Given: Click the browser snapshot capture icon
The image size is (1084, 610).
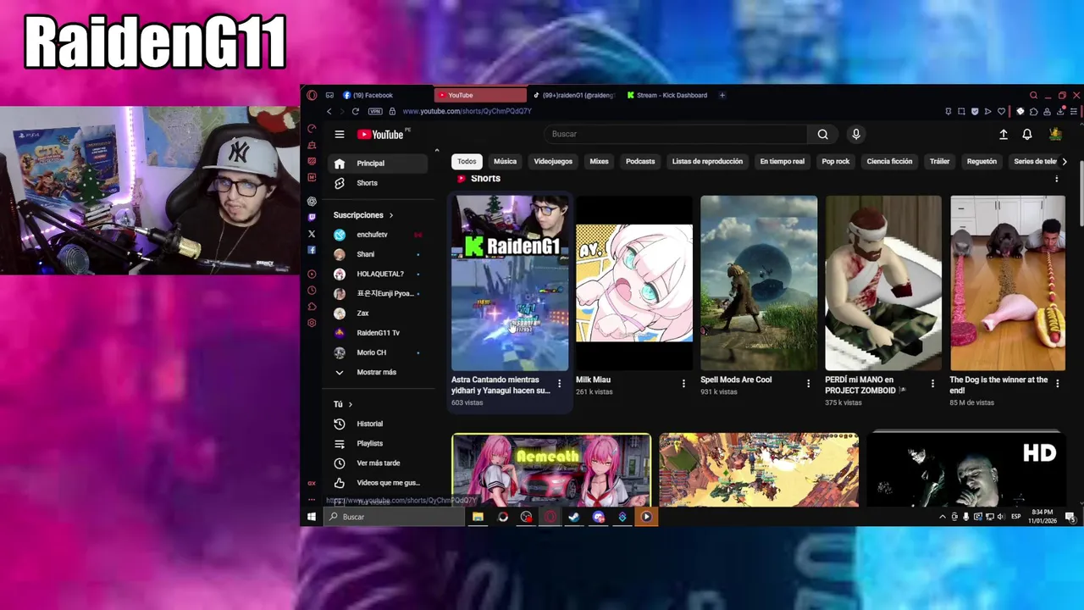Looking at the screenshot, I should coord(961,111).
